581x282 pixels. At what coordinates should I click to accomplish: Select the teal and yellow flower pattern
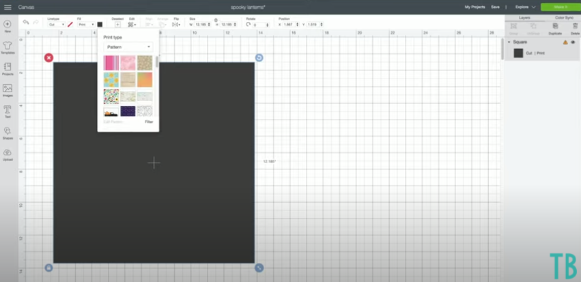coord(111,80)
